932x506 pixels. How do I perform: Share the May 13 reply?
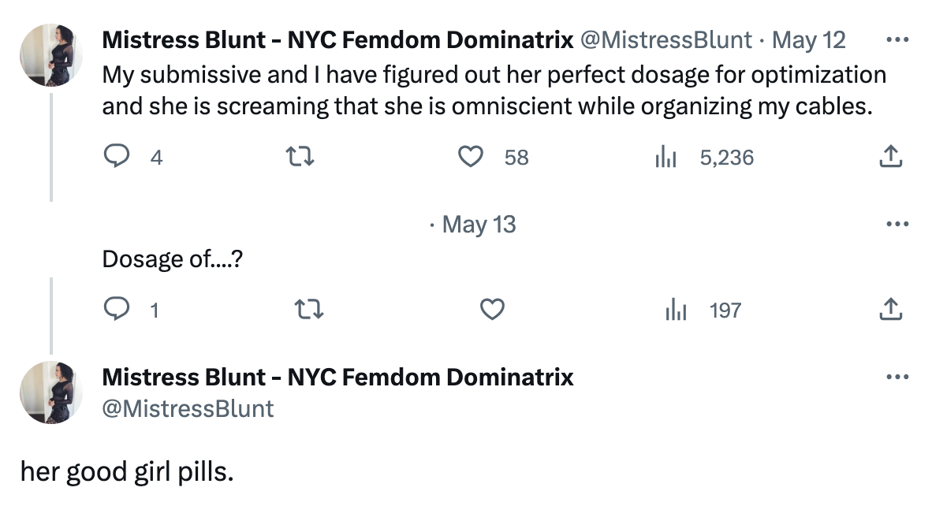pos(889,310)
